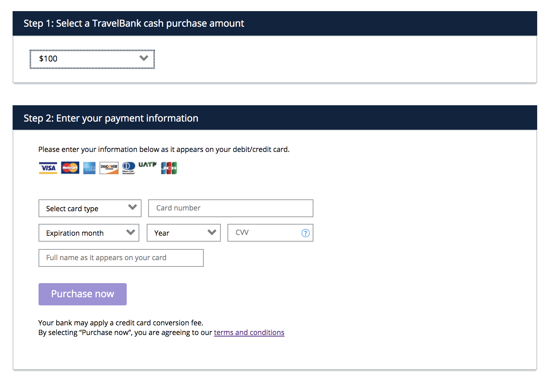Expand the Select card type dropdown
The width and height of the screenshot is (552, 378).
(x=132, y=208)
